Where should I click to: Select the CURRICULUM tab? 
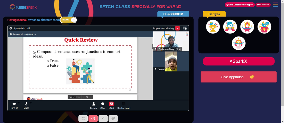(x=178, y=19)
